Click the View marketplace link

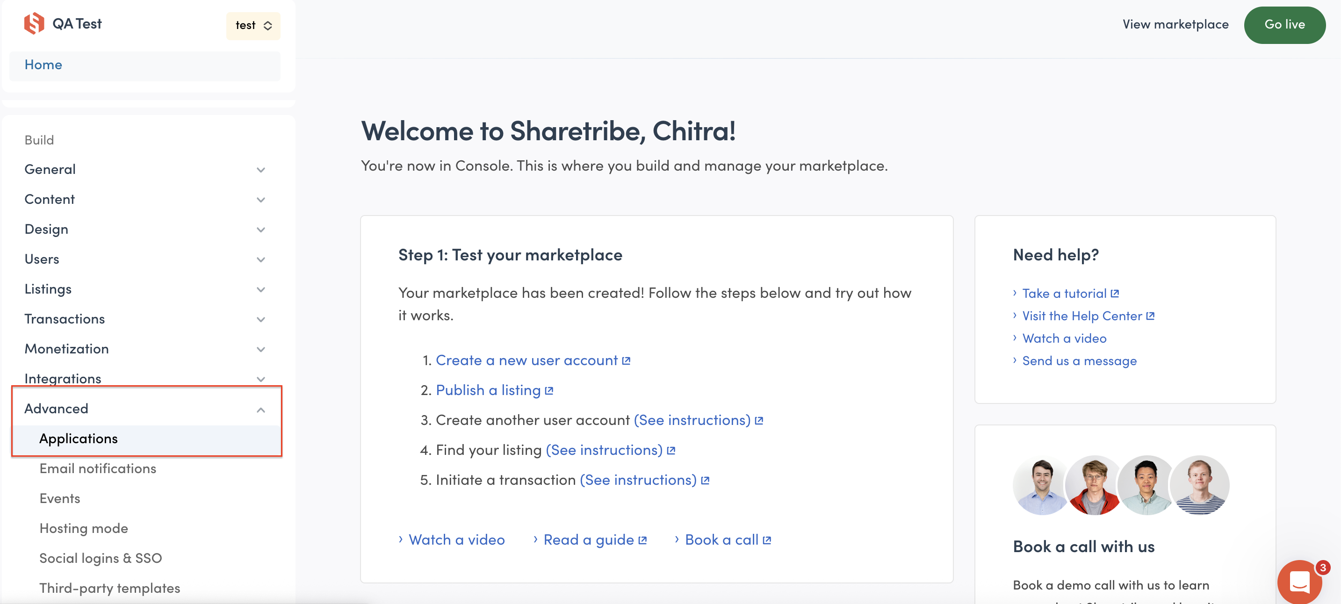(x=1175, y=24)
